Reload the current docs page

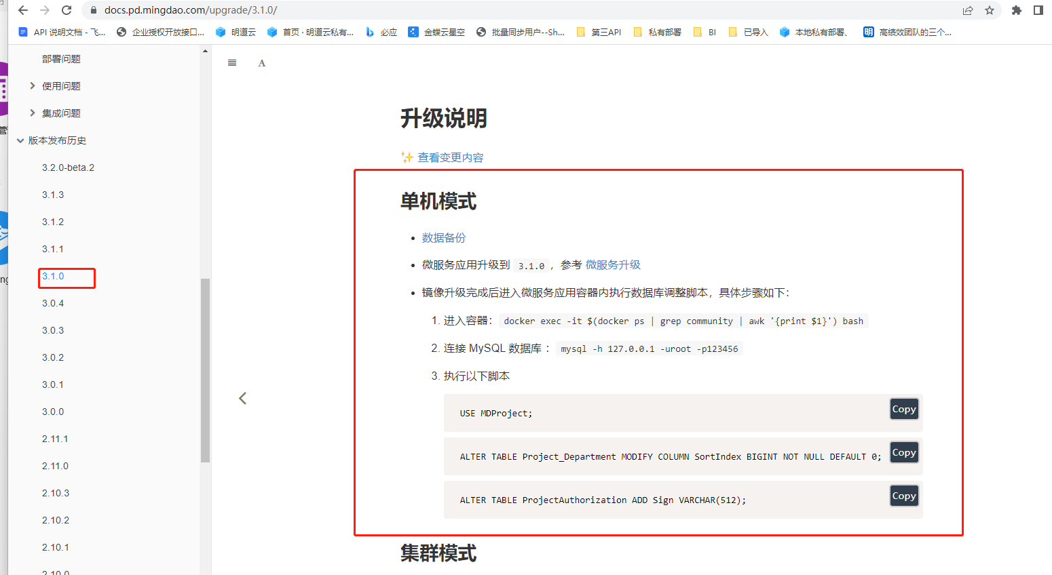pos(67,10)
